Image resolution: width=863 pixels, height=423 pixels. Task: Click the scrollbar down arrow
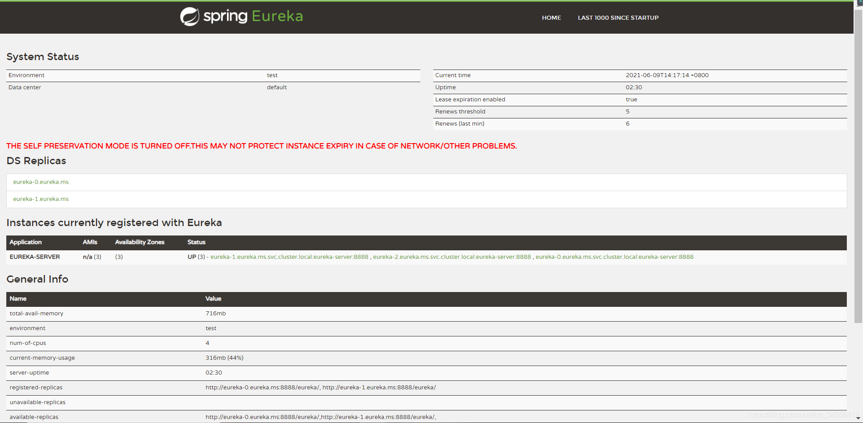coord(858,418)
